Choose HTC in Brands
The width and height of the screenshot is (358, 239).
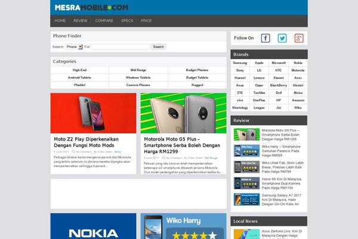click(x=279, y=71)
